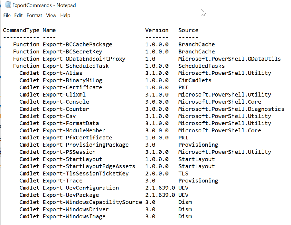Place cursor on the CommandType column header

[21, 30]
